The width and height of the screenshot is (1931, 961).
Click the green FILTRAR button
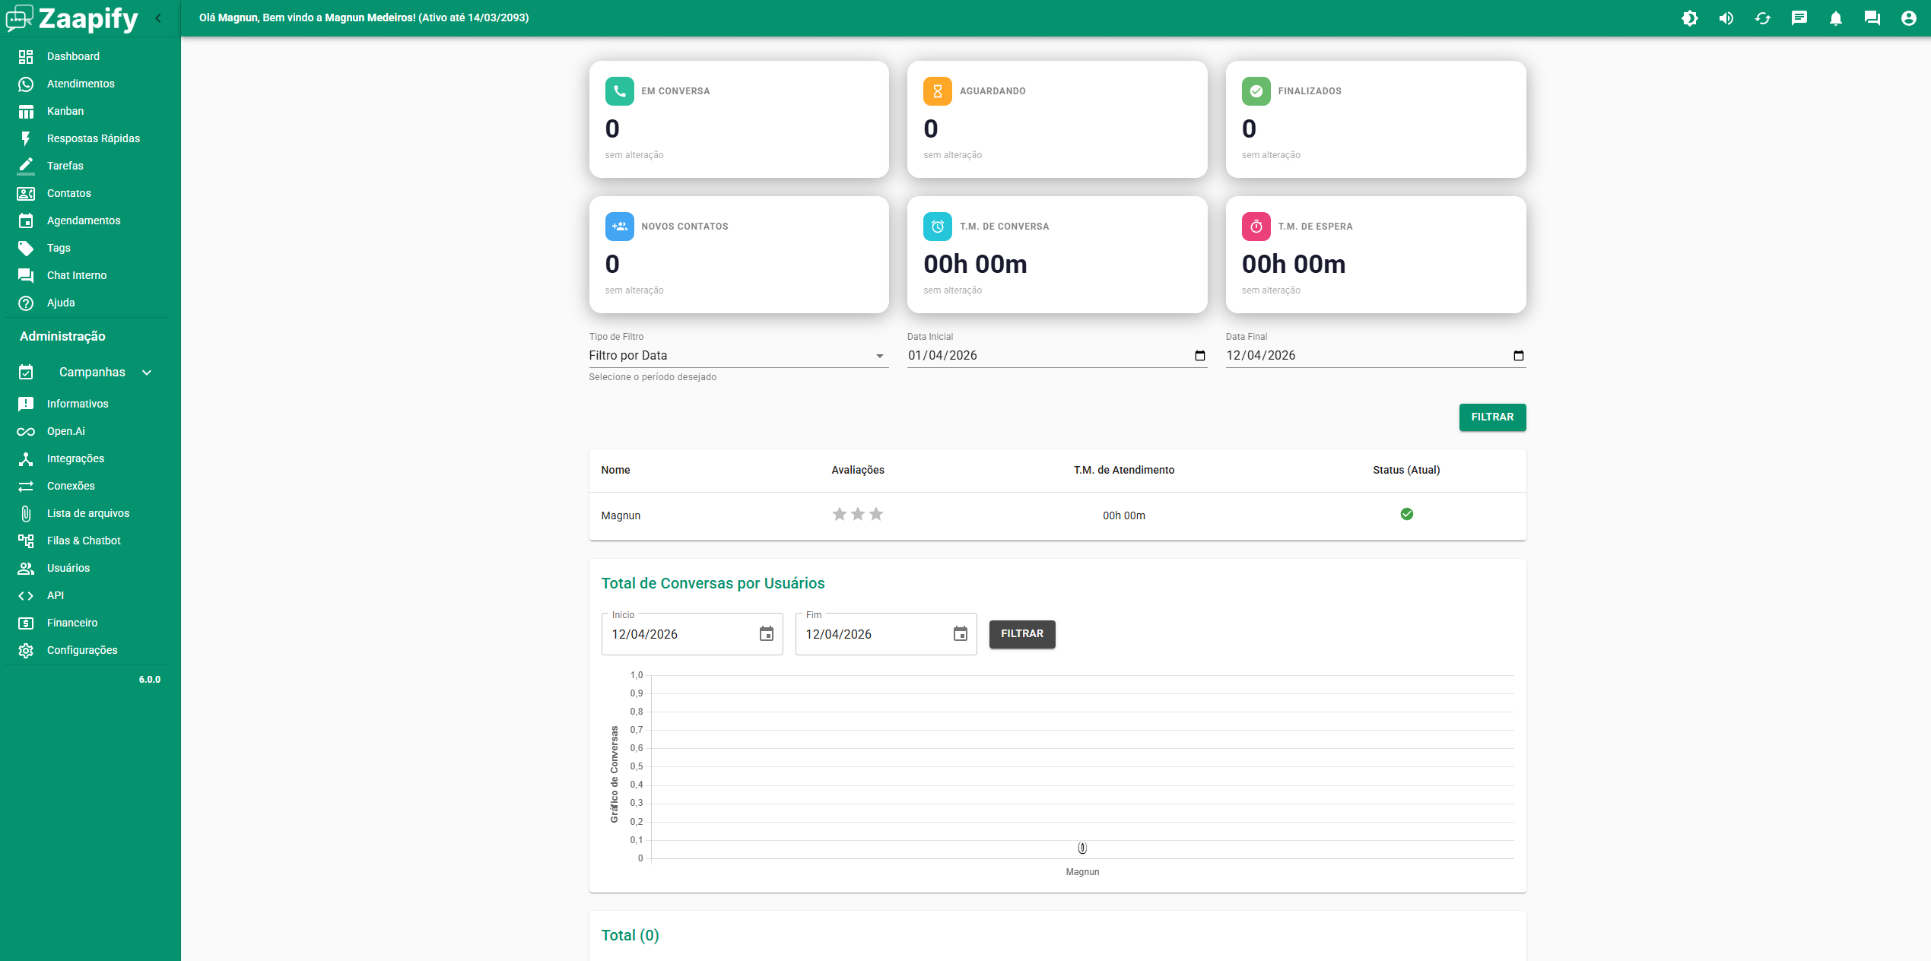click(x=1492, y=417)
